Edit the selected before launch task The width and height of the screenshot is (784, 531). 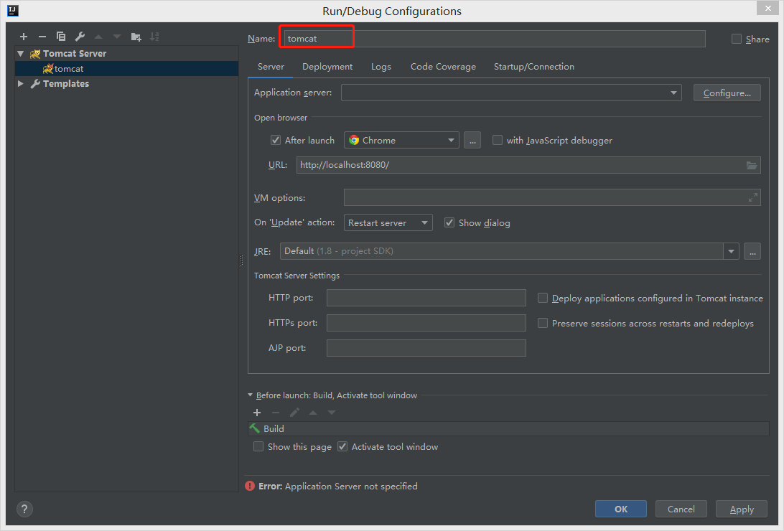click(x=294, y=413)
